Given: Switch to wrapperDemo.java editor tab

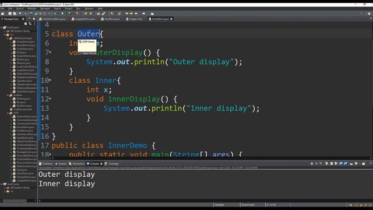Looking at the screenshot, I should click(x=83, y=19).
